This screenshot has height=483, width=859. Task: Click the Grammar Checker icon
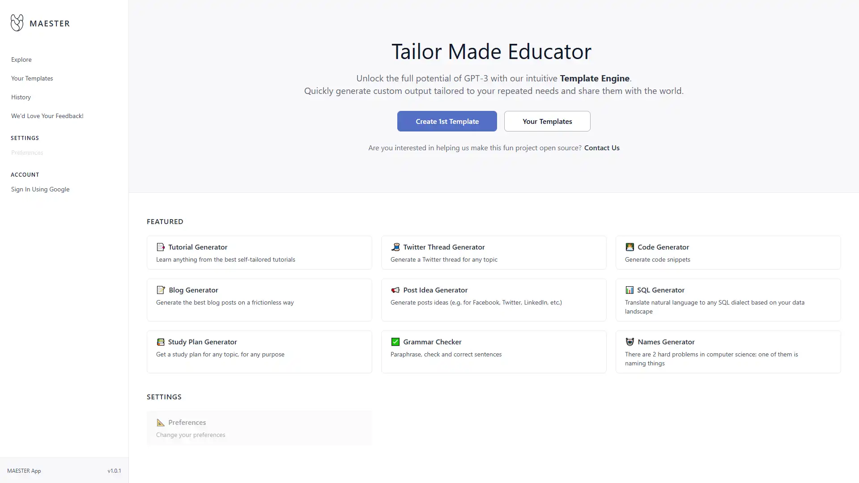tap(395, 342)
